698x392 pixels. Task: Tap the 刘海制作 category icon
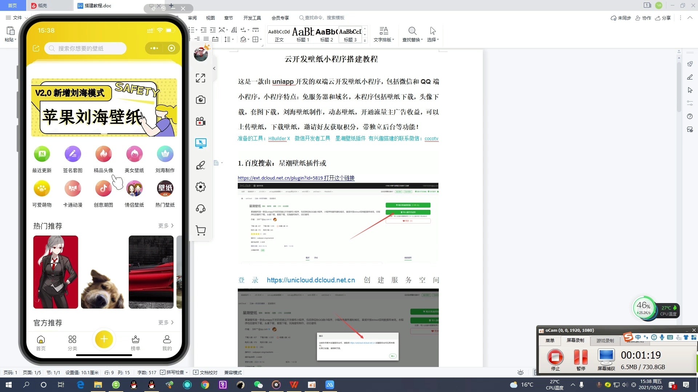(x=165, y=154)
